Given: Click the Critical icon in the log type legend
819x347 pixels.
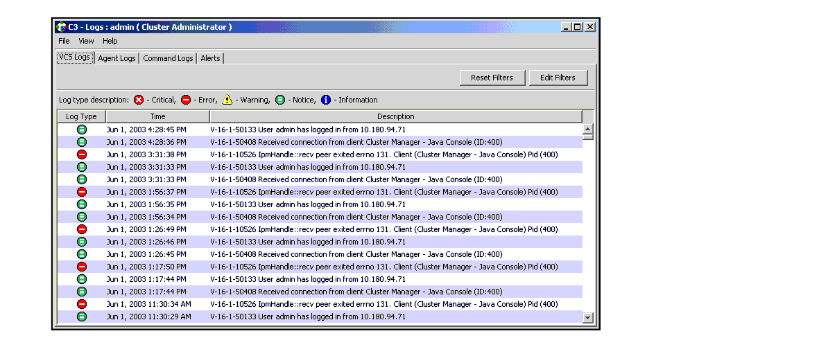Looking at the screenshot, I should tap(139, 100).
